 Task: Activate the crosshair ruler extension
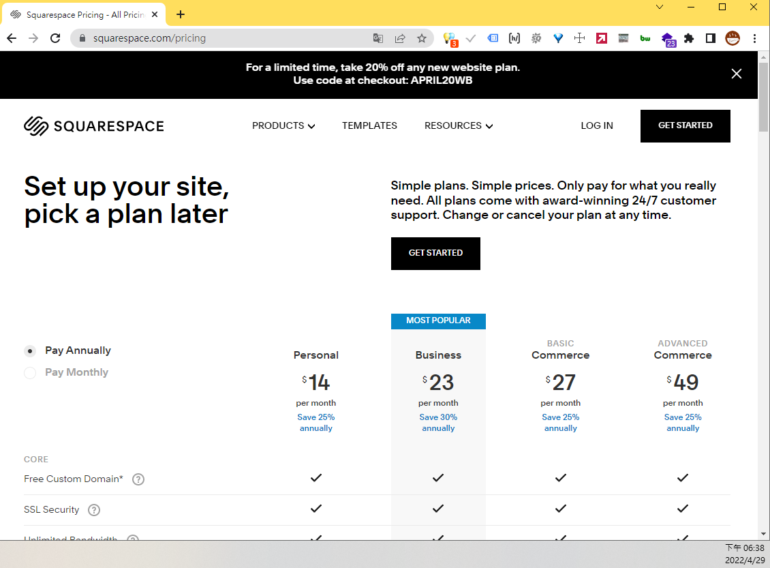point(579,38)
